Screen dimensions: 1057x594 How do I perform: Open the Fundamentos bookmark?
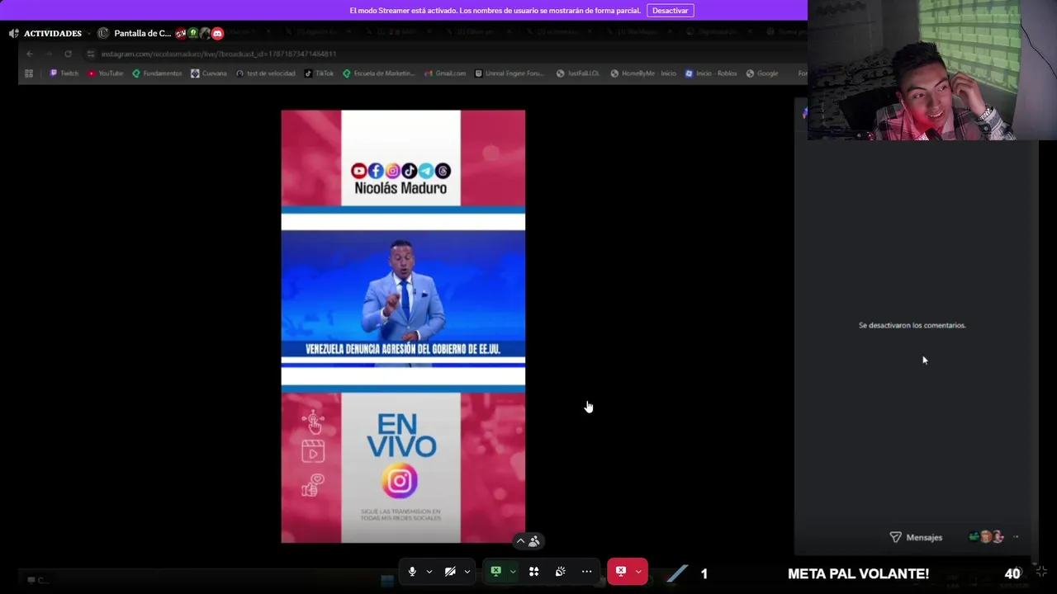(157, 73)
